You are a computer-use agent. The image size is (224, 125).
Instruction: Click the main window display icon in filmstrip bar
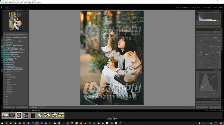click(x=2, y=111)
